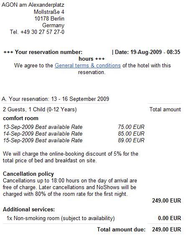Click the '2 Guests, 1 Child' line
The width and height of the screenshot is (186, 236).
tap(40, 109)
